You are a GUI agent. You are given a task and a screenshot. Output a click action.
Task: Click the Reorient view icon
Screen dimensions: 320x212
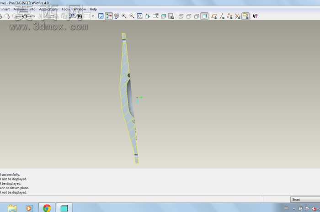(x=148, y=16)
